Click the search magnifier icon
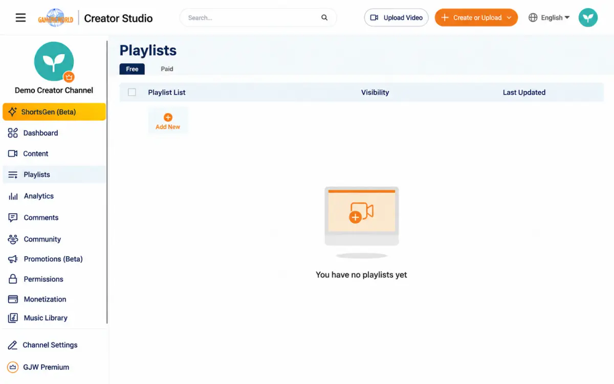 pos(324,18)
